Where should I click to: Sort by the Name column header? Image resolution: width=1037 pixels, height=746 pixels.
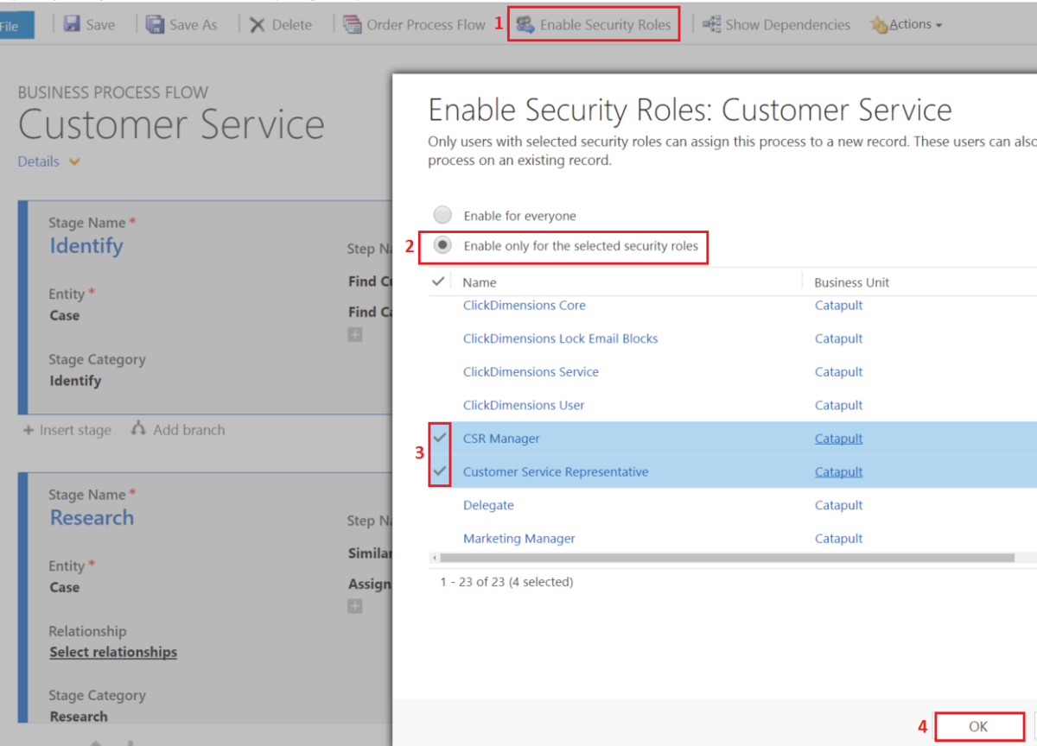pyautogui.click(x=480, y=282)
